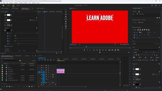This screenshot has height=91, width=162.
Task: Enable Background checkbox in Essential Graphics
Action: [134, 79]
